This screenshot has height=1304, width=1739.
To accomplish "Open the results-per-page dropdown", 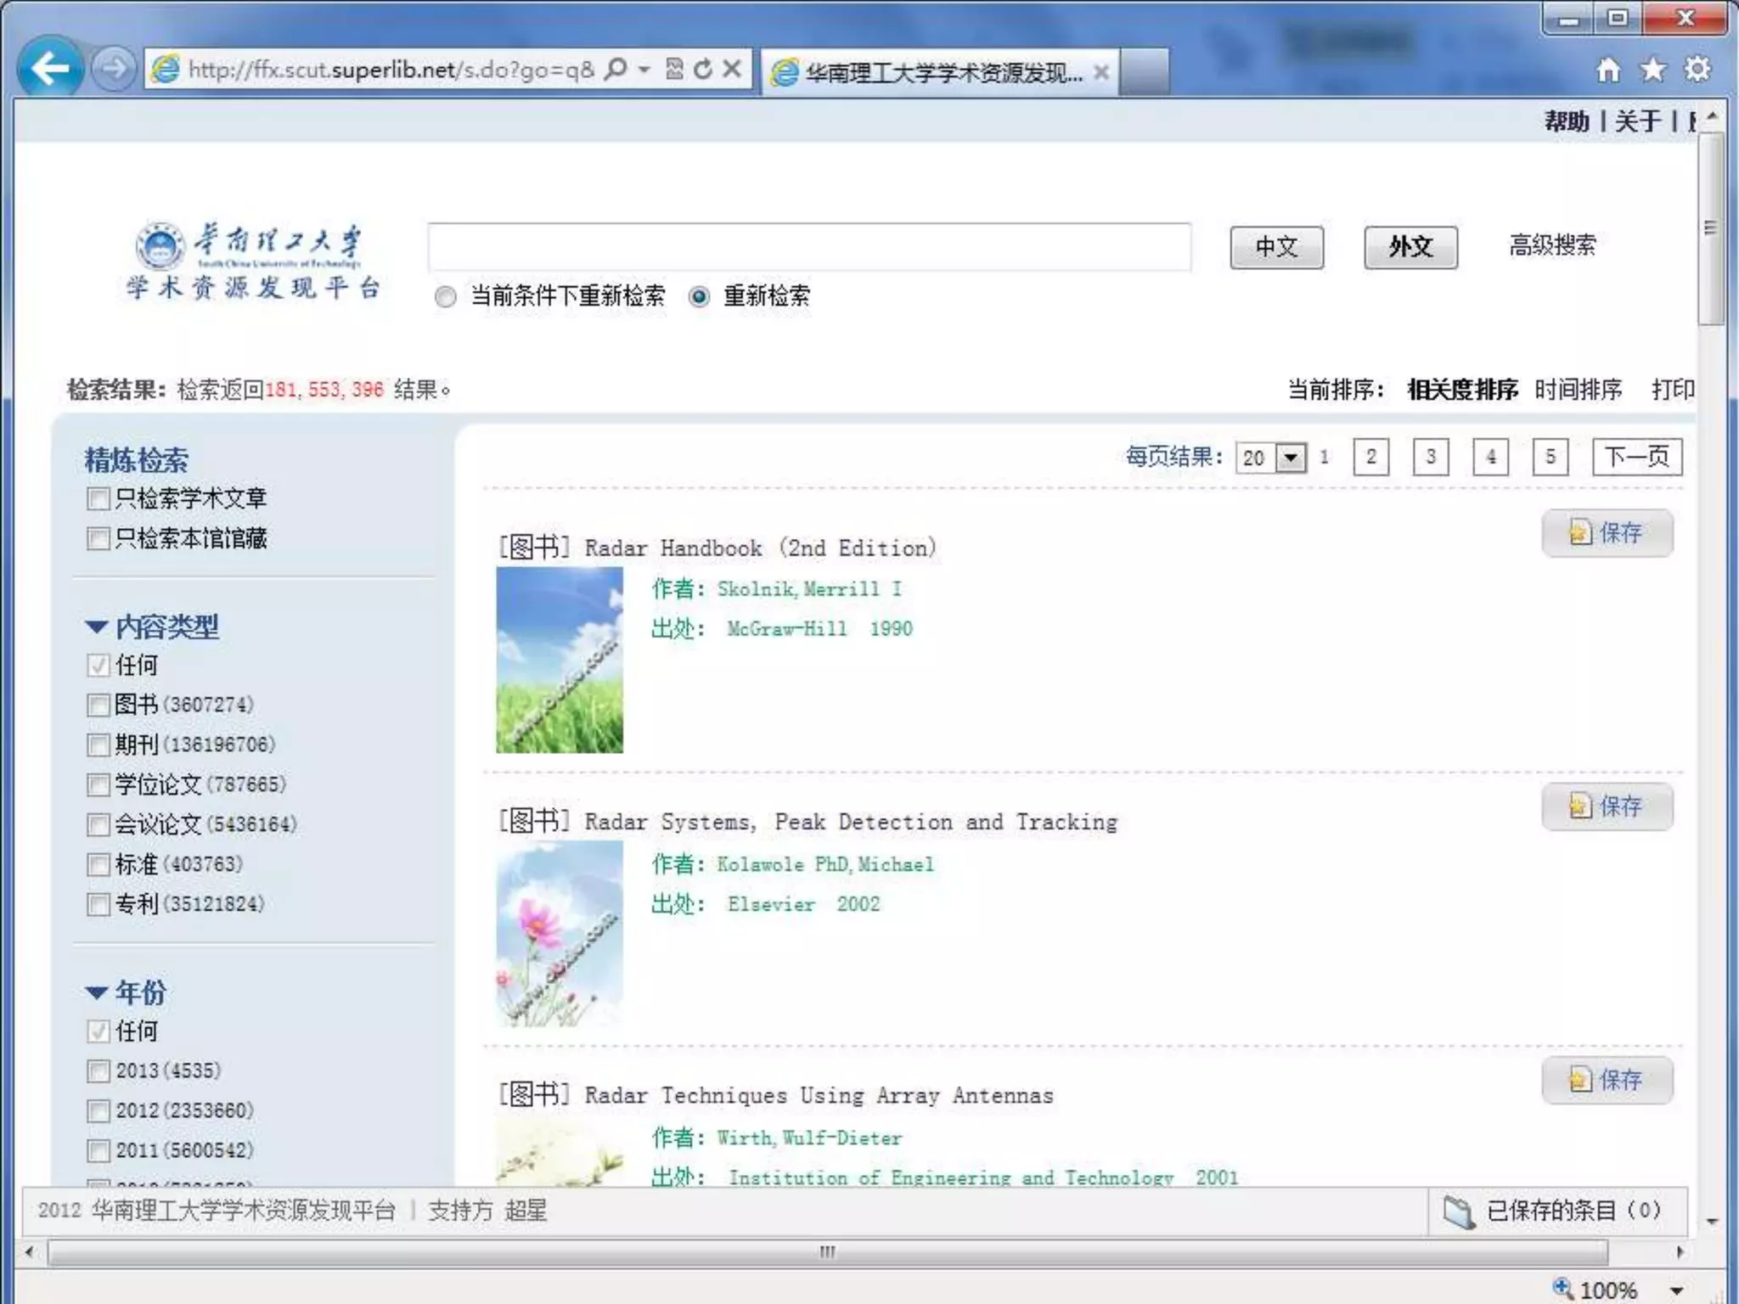I will pos(1291,458).
